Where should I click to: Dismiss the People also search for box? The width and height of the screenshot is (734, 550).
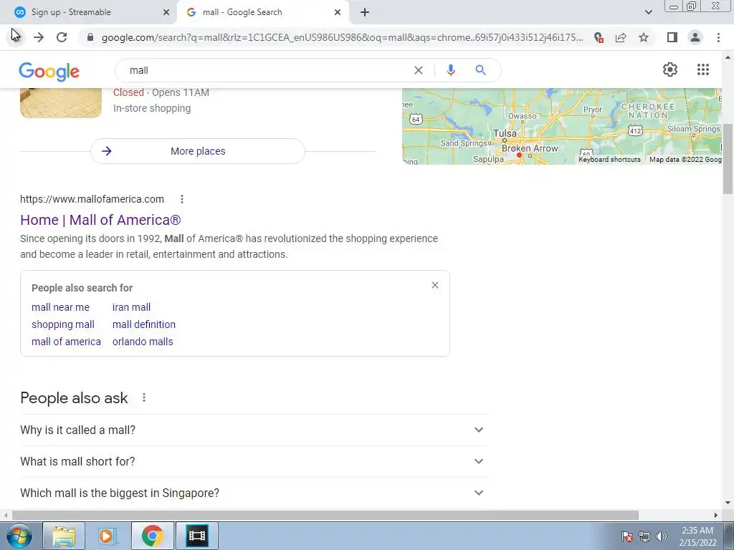pyautogui.click(x=435, y=285)
